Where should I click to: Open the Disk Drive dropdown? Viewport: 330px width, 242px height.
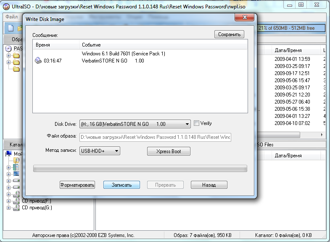(135, 124)
